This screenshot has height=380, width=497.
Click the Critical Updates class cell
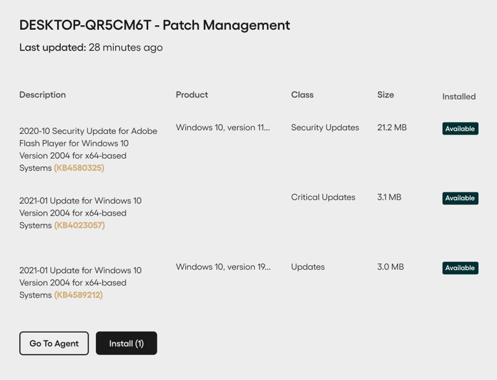coord(323,197)
